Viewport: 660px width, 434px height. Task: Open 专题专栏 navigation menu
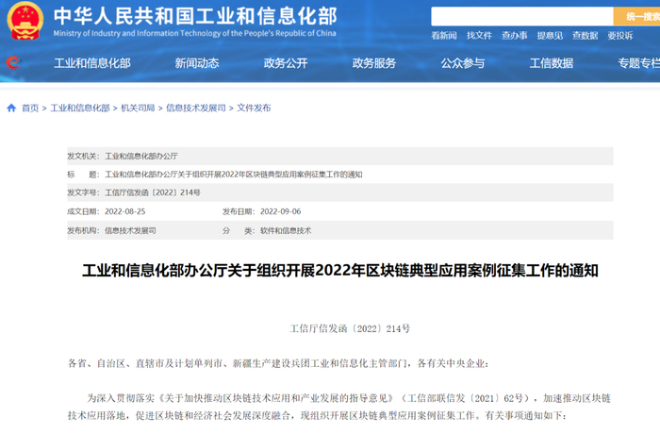click(639, 63)
